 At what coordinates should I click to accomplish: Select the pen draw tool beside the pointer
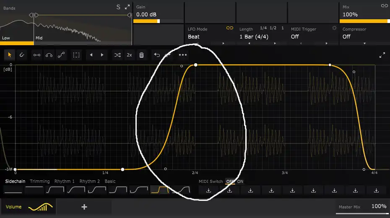click(22, 55)
